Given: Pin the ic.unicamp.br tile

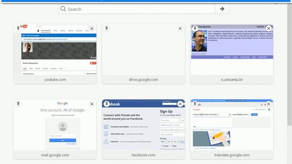Looking at the screenshot, I should pos(195,28).
